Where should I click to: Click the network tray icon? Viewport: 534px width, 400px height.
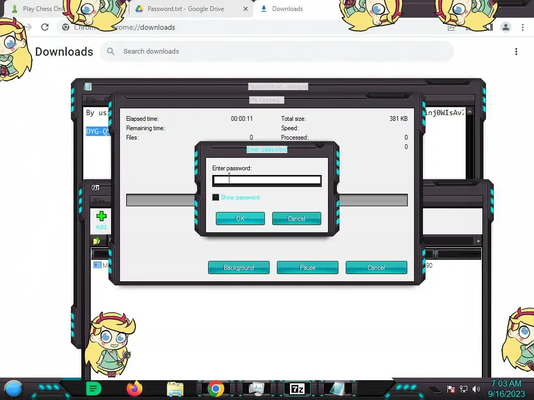pos(464,389)
